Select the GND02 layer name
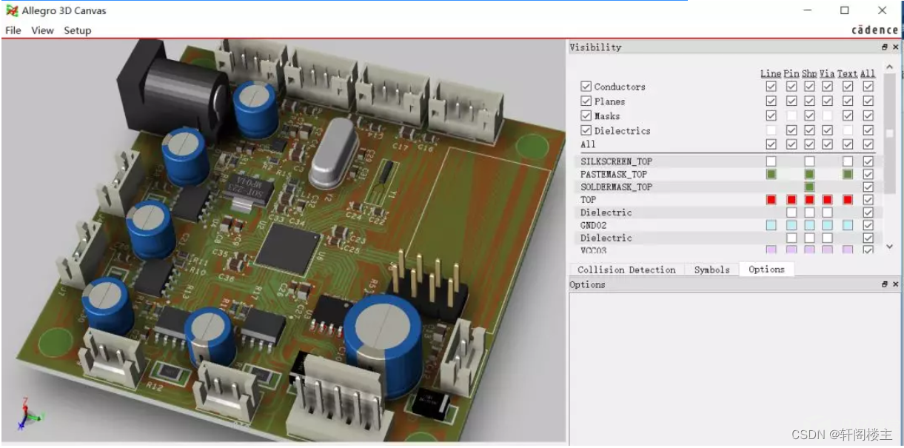904x448 pixels. 593,225
